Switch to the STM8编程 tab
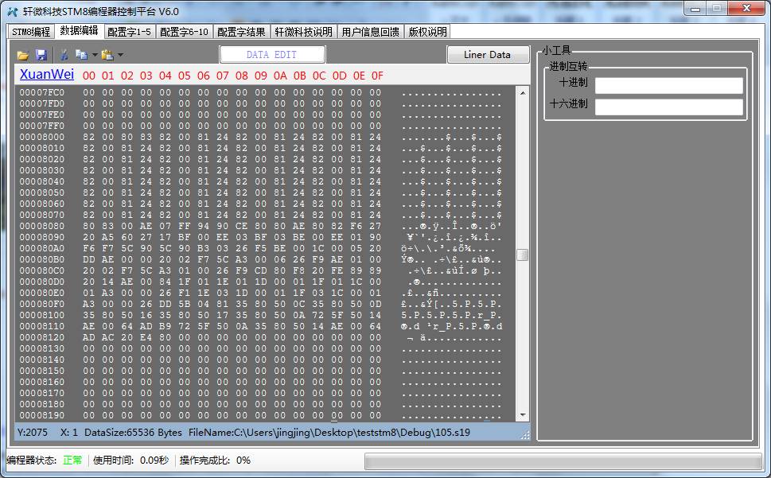 point(31,32)
